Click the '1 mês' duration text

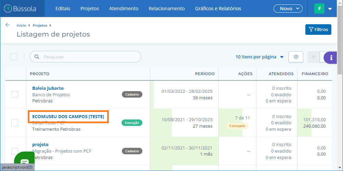coord(206,154)
